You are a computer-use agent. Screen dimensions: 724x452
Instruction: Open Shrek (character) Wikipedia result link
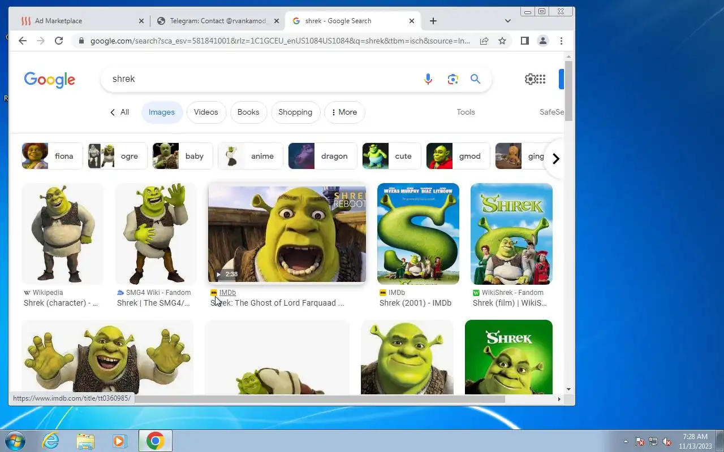tap(61, 303)
